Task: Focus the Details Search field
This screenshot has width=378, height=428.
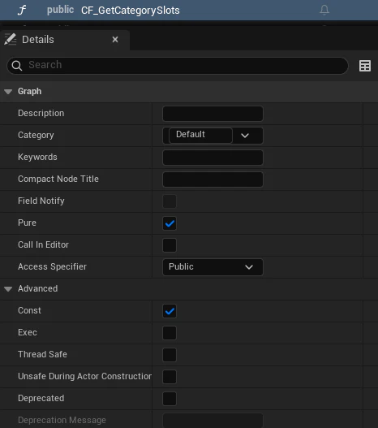Action: click(178, 66)
